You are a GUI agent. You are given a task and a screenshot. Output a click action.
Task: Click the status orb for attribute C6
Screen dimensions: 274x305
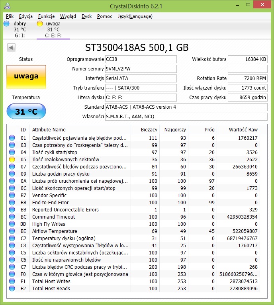click(x=12, y=260)
